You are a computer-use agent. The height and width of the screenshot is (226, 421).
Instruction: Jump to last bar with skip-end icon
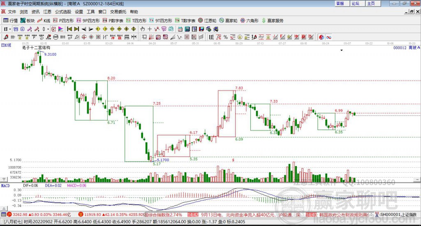76,29
